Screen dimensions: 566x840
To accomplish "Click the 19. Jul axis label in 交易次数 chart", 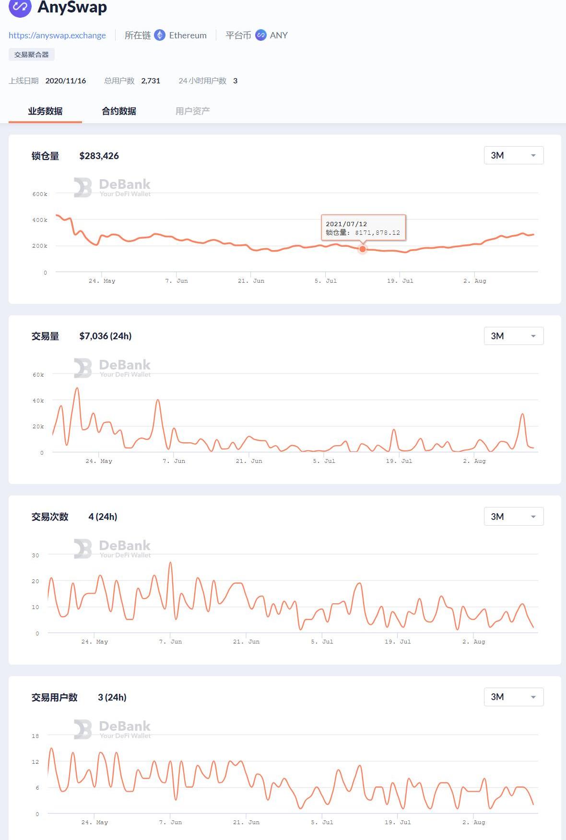I will [x=398, y=642].
